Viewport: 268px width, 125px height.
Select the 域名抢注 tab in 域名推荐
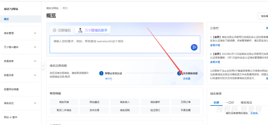click(x=246, y=102)
